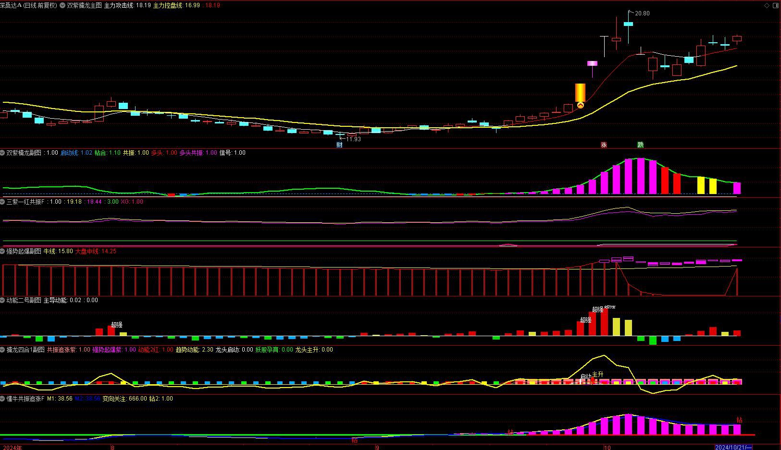Open dropdown arrow before 双紫擒龙副图
Image resolution: width=781 pixels, height=450 pixels.
tap(3, 153)
